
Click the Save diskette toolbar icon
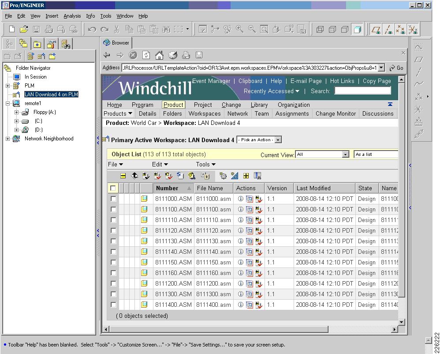click(37, 29)
